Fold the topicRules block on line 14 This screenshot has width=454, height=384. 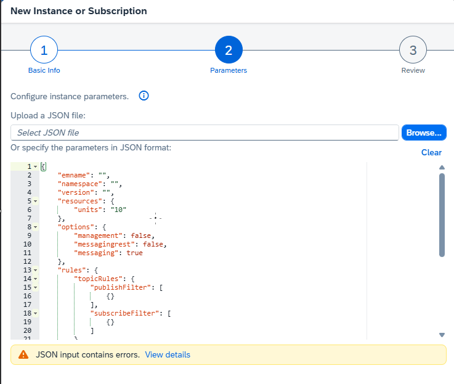(x=36, y=279)
